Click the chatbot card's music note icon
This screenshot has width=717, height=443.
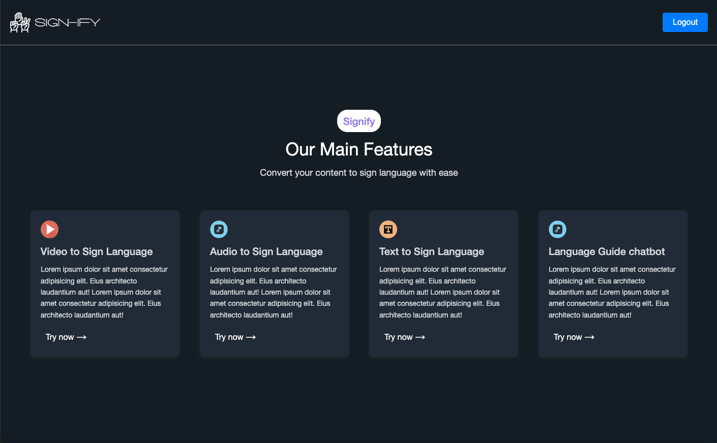pyautogui.click(x=557, y=229)
